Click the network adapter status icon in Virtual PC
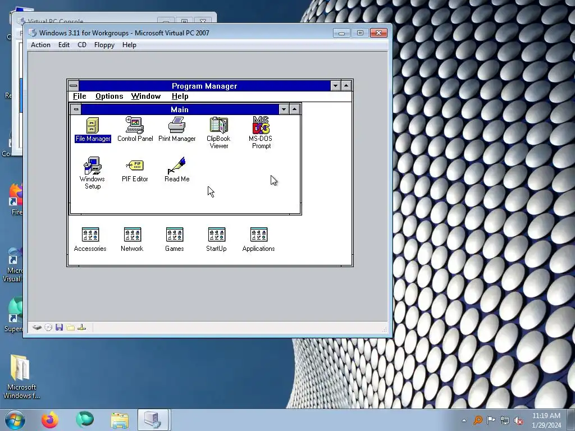 82,327
